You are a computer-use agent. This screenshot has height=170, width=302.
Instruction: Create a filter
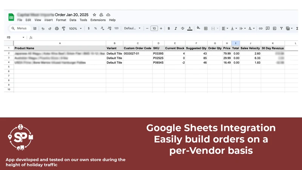[x=281, y=29]
